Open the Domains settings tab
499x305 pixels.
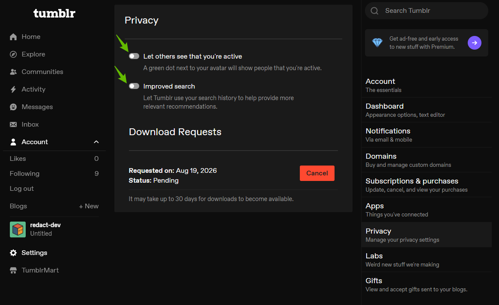coord(427,160)
